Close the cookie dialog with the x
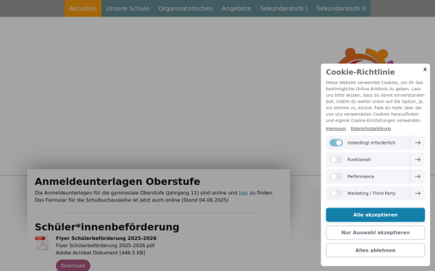435x271 pixels. 425,69
